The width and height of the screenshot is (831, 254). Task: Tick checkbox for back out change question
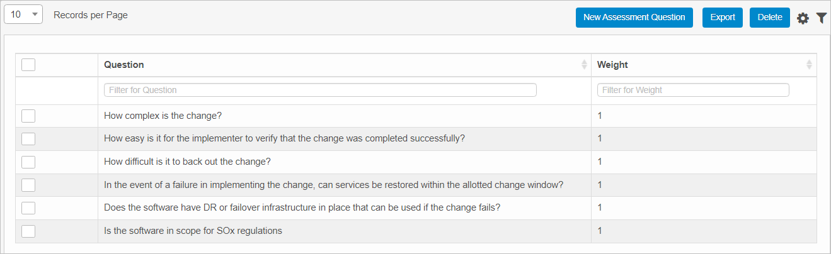point(28,162)
